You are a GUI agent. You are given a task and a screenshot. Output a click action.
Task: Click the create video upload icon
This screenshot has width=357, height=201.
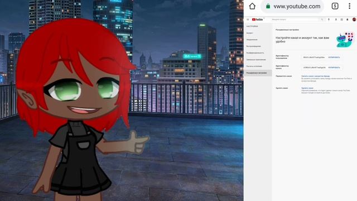click(x=336, y=20)
